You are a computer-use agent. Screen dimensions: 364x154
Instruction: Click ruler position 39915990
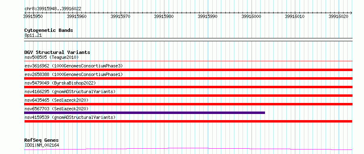click(207, 16)
